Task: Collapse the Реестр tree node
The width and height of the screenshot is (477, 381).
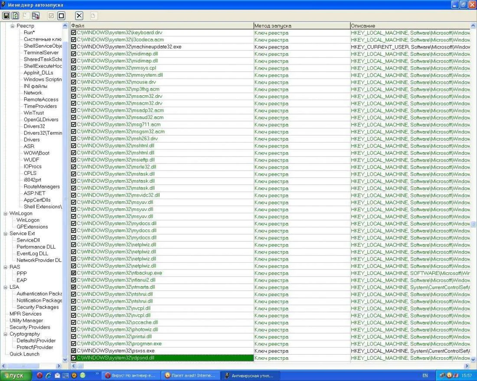Action: click(13, 26)
